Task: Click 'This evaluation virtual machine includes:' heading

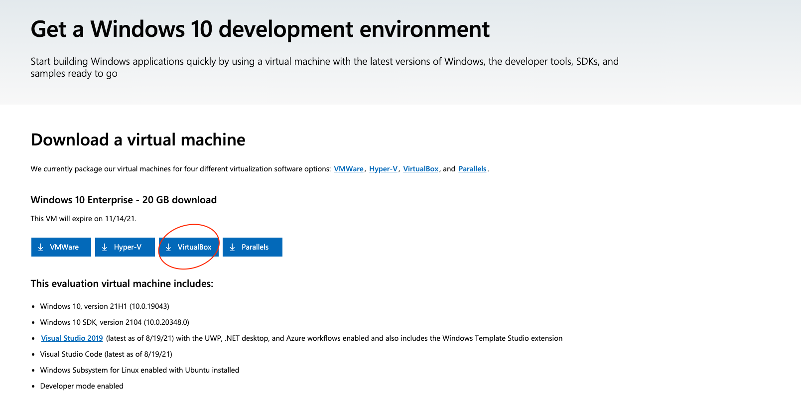Action: (x=122, y=284)
